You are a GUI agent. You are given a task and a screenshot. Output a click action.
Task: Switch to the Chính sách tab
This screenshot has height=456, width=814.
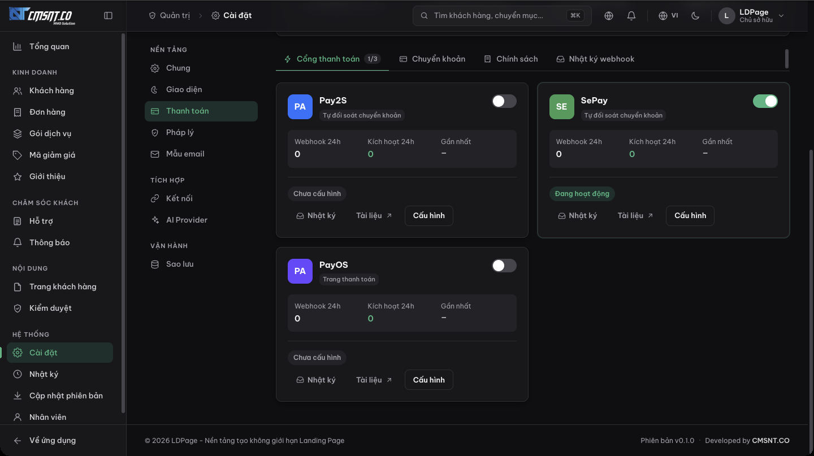pyautogui.click(x=511, y=59)
